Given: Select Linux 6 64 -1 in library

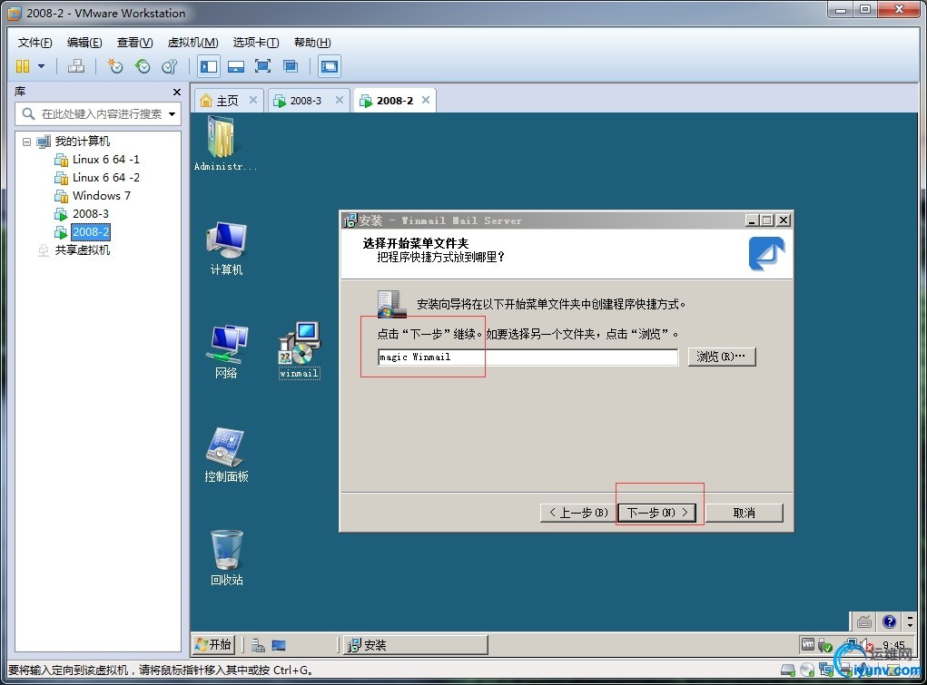Looking at the screenshot, I should (106, 160).
